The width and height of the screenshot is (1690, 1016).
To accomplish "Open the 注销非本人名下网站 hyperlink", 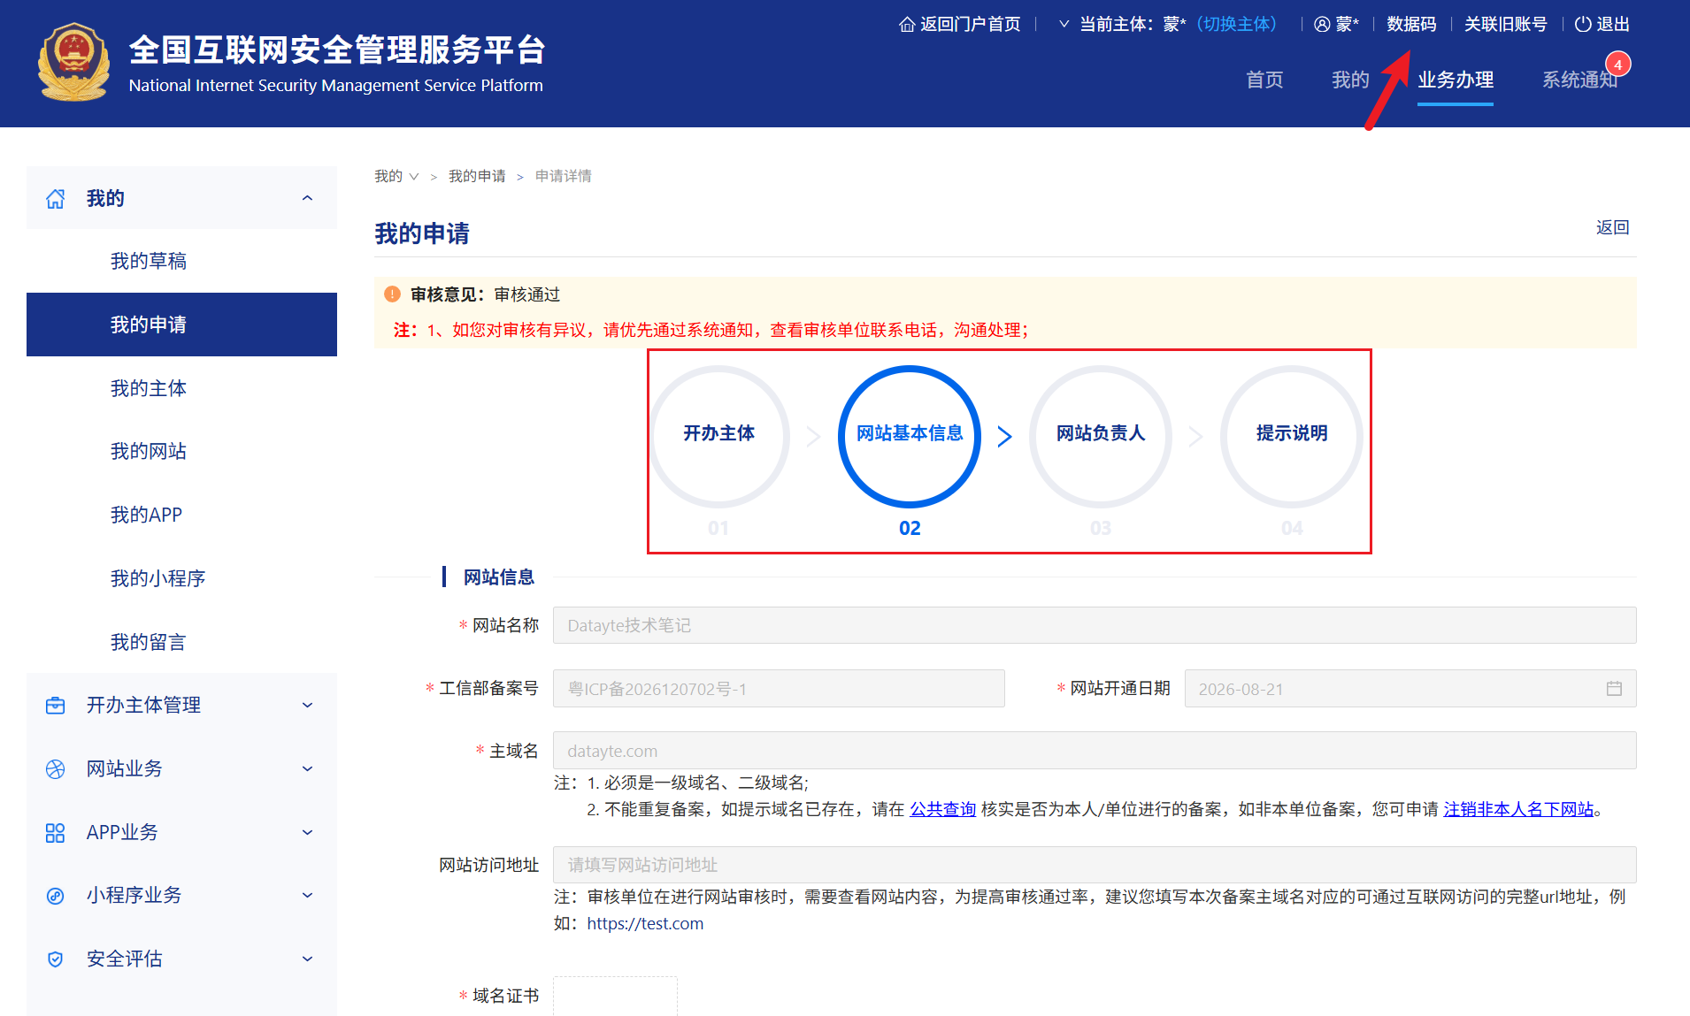I will coord(1518,809).
